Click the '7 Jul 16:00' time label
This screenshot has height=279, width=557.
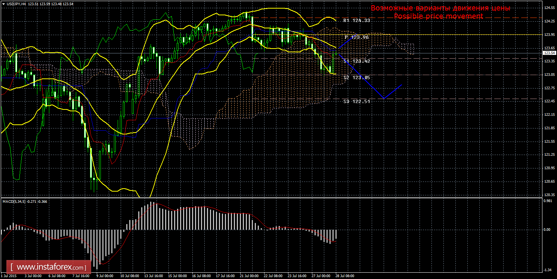pos(81,276)
